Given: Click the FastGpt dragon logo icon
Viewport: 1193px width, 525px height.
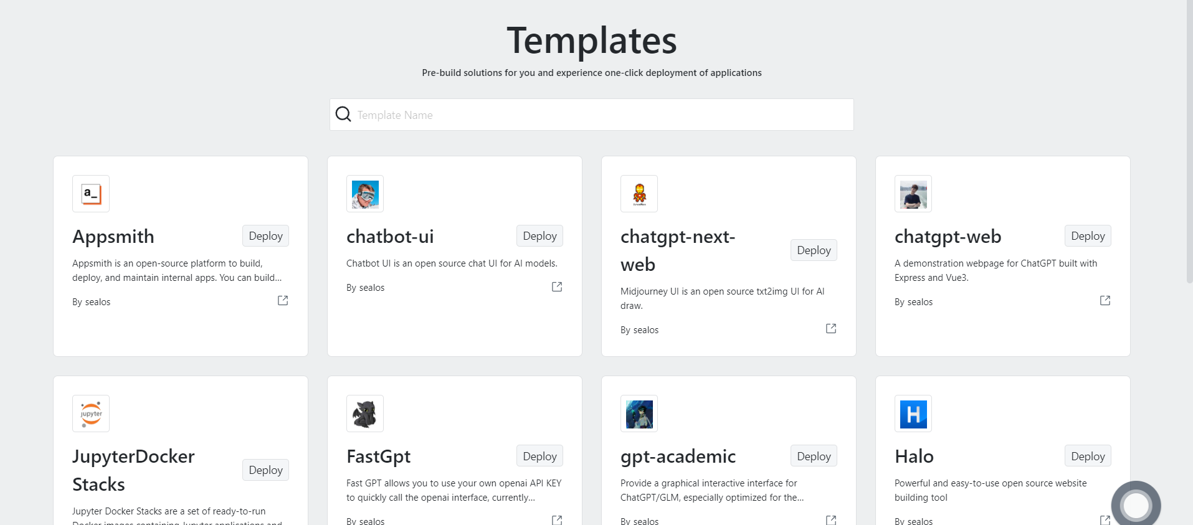Looking at the screenshot, I should [x=365, y=414].
